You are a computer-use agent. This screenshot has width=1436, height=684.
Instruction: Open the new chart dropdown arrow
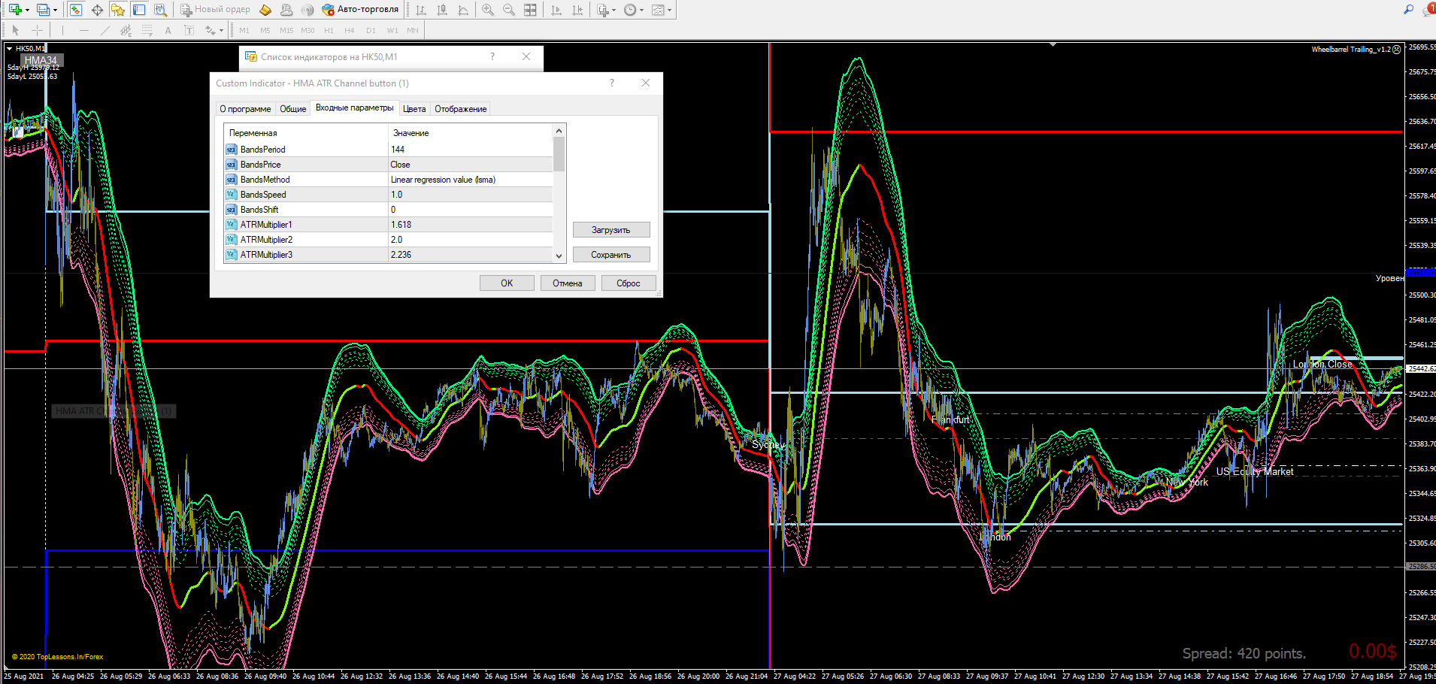[28, 10]
